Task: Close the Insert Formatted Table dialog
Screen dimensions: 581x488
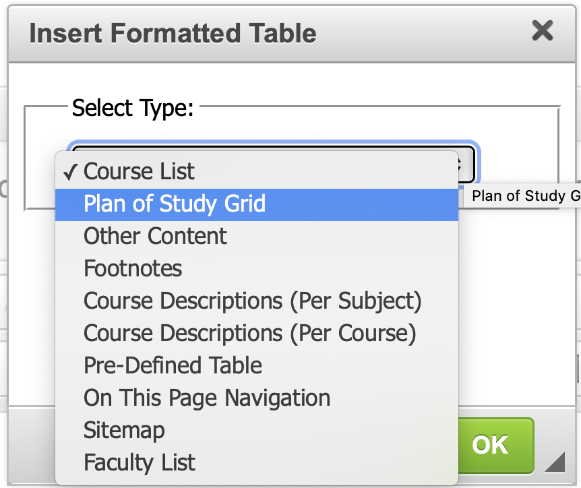Action: [x=542, y=31]
